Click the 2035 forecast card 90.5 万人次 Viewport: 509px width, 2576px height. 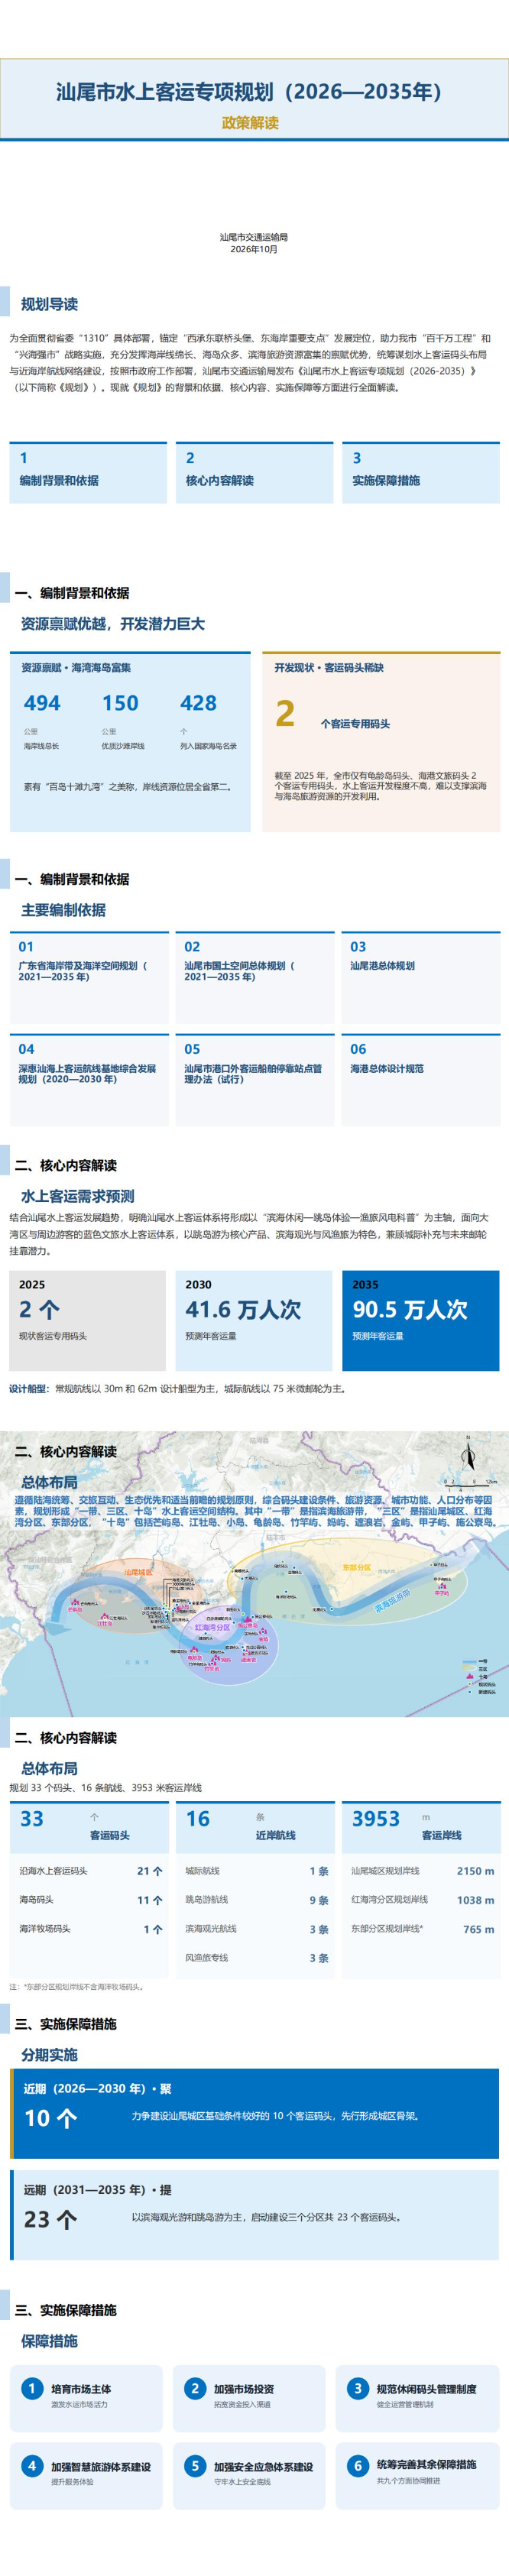tap(421, 1320)
